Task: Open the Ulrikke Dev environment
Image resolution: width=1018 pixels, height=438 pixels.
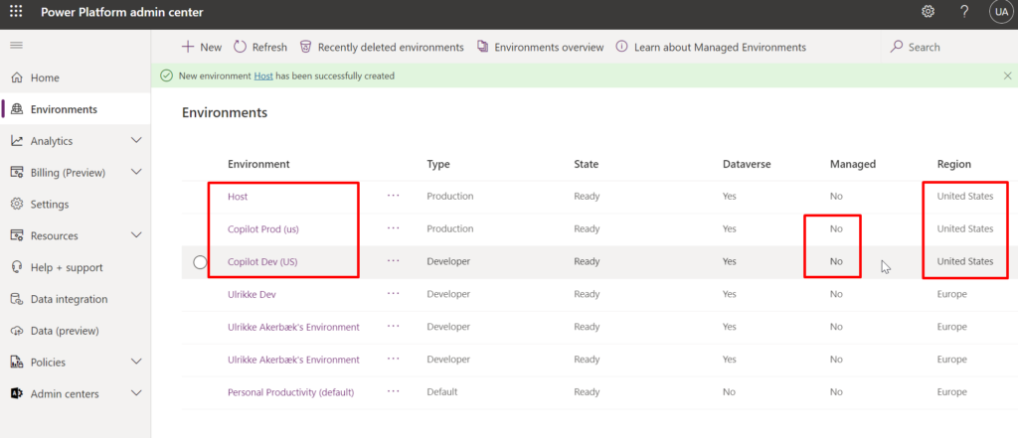Action: [252, 294]
